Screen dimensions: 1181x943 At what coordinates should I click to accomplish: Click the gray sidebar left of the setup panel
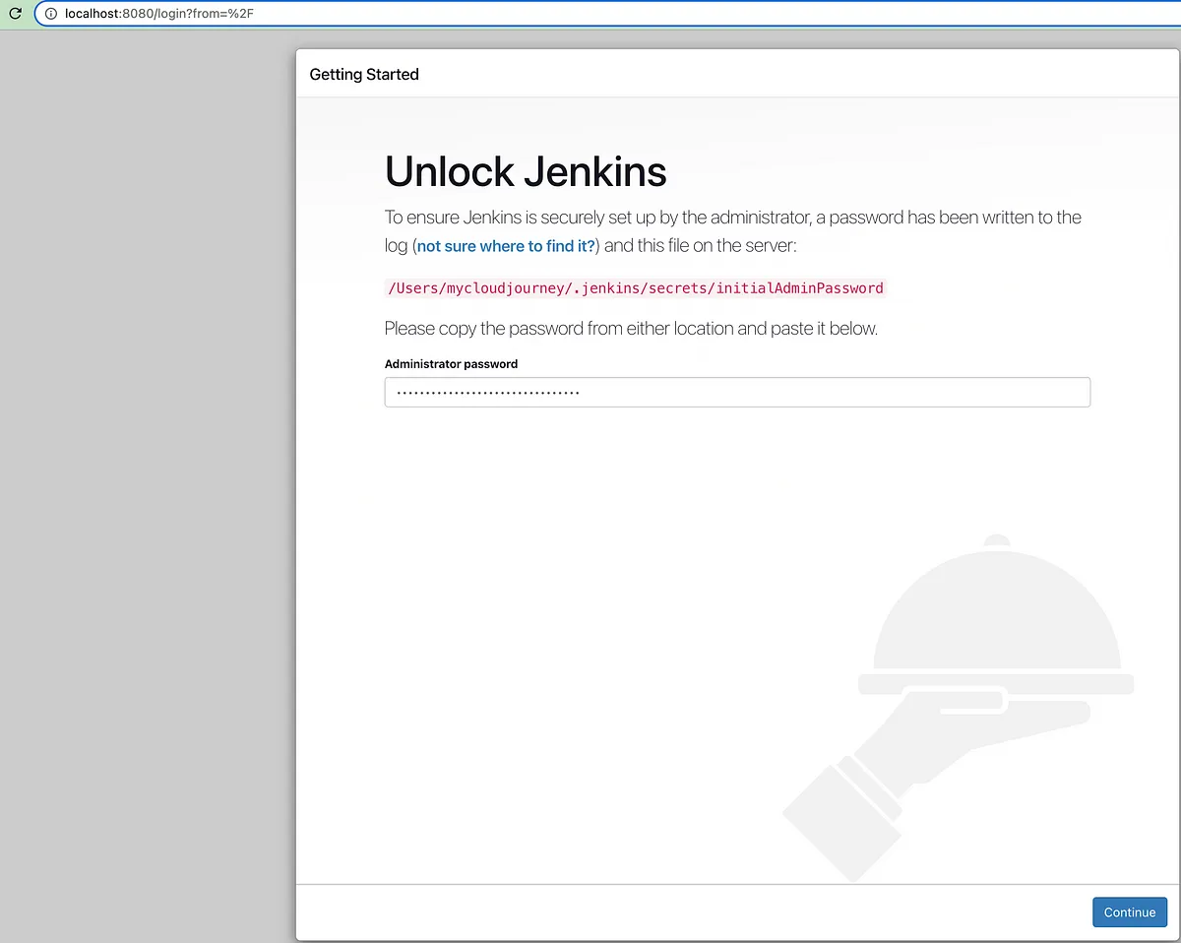tap(148, 492)
